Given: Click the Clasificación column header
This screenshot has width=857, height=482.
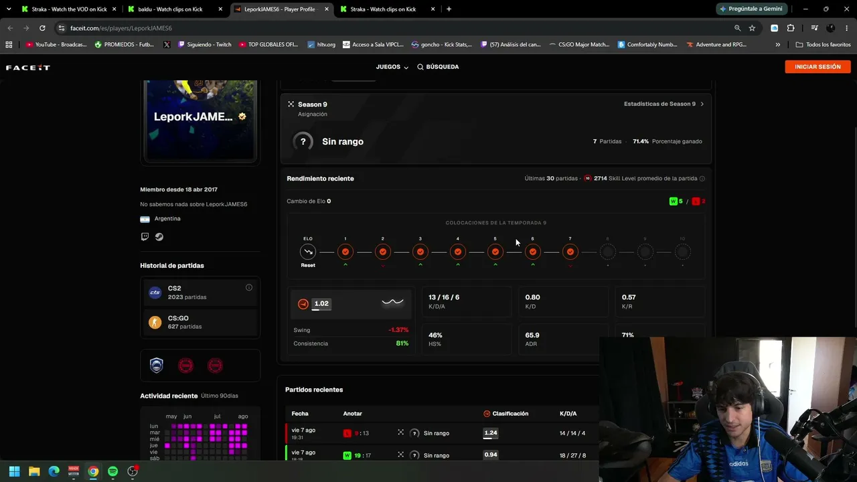Looking at the screenshot, I should tap(505, 414).
